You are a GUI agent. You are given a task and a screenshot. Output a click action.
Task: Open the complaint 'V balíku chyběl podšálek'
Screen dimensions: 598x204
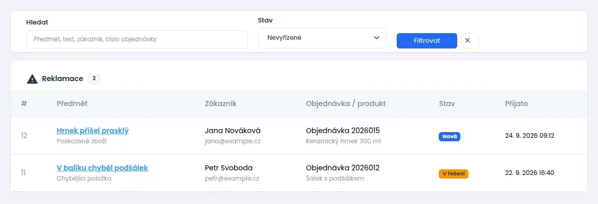(x=102, y=168)
